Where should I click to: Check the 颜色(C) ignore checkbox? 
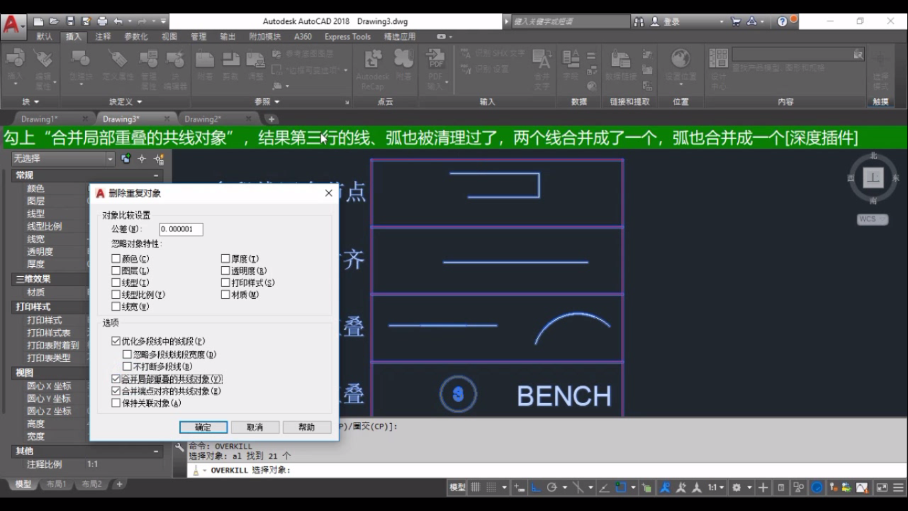[116, 258]
